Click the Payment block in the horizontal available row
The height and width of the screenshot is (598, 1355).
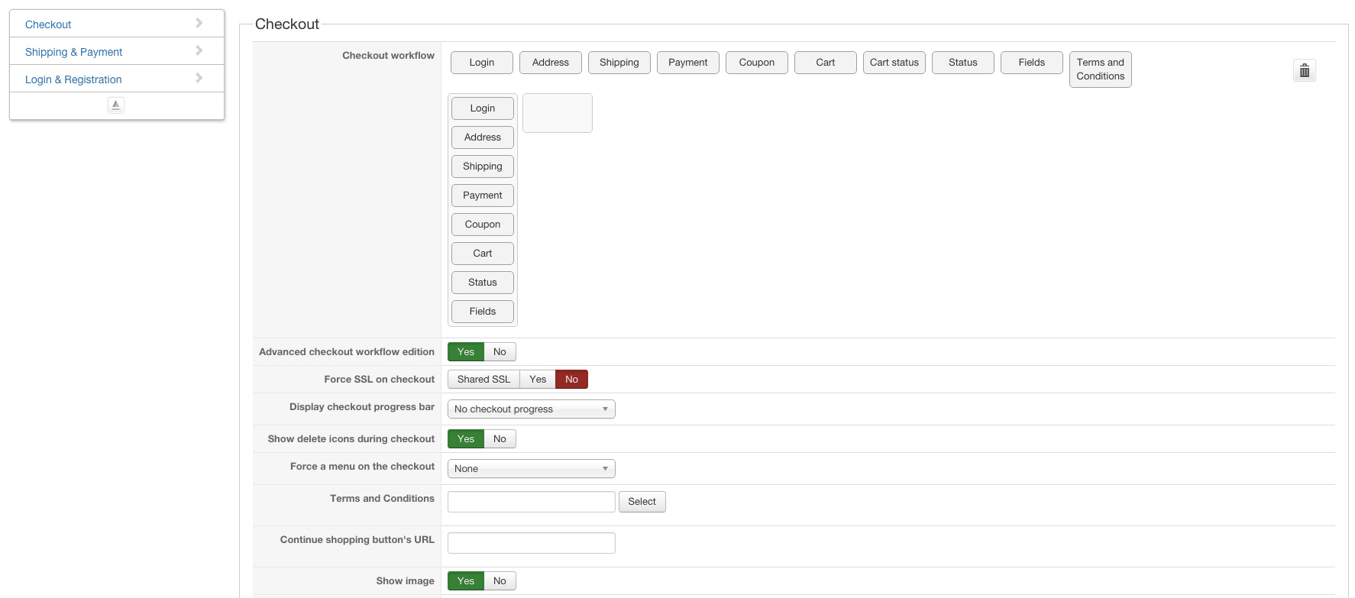click(688, 63)
